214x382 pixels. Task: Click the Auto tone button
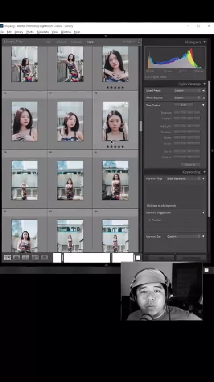click(184, 105)
